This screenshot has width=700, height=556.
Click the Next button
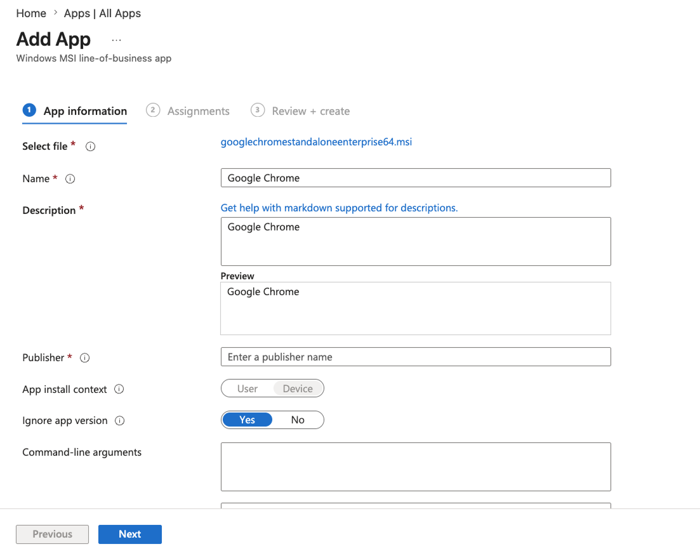point(130,534)
